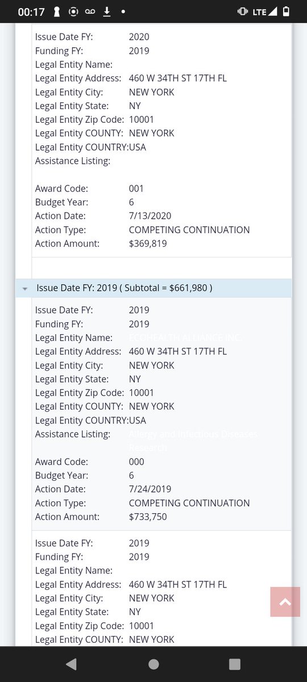
Task: Tap the Android back navigation button
Action: pyautogui.click(x=71, y=664)
